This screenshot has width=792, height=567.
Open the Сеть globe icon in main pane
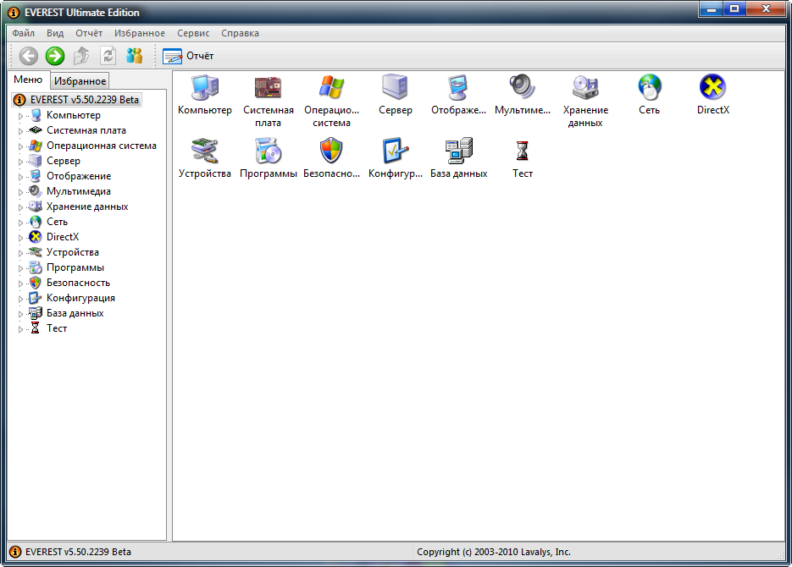coord(649,87)
